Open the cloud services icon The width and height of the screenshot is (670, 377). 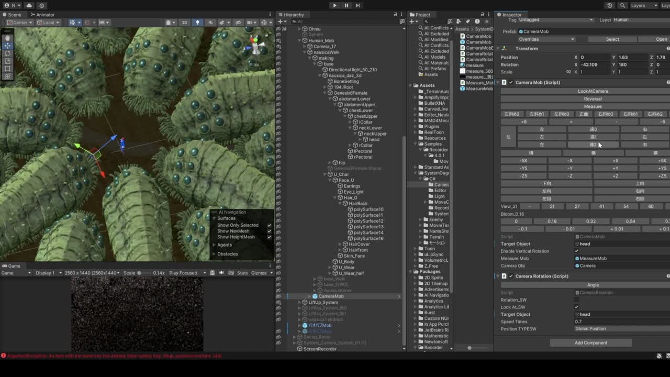click(x=29, y=5)
